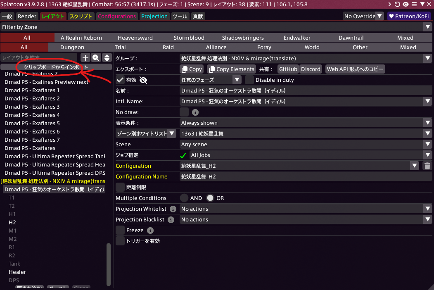Open the All Jobs dropdown
Image resolution: width=434 pixels, height=290 pixels.
(x=311, y=155)
